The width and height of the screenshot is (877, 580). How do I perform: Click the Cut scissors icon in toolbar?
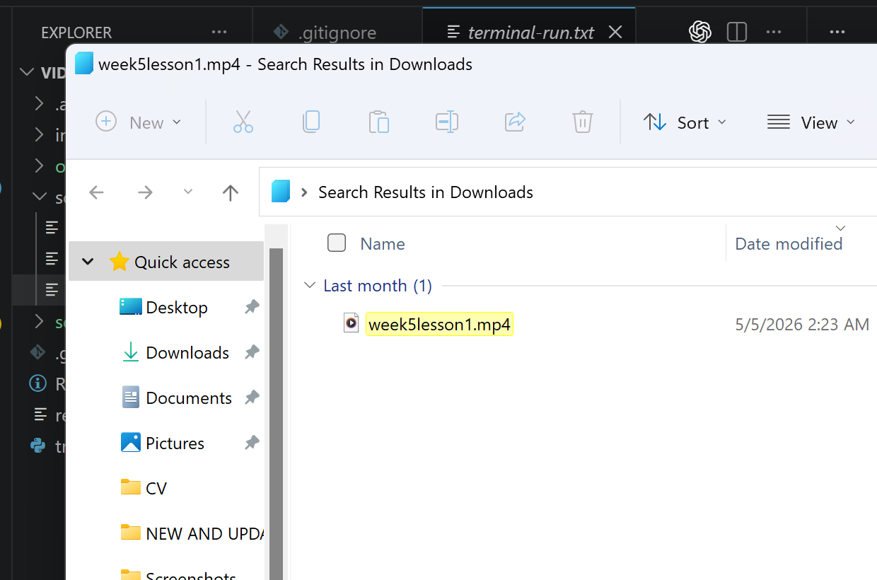243,122
